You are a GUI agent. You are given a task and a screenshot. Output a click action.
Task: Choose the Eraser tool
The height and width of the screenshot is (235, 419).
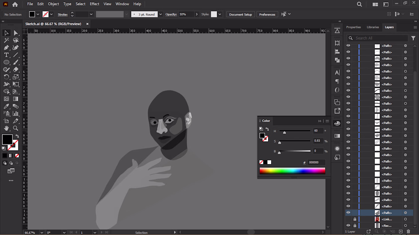click(x=16, y=69)
